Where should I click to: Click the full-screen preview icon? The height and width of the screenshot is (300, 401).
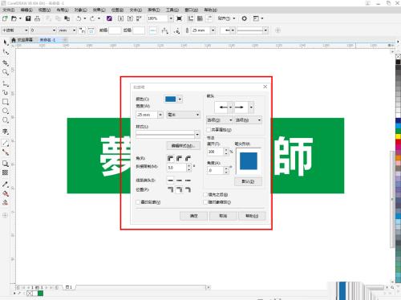point(180,18)
